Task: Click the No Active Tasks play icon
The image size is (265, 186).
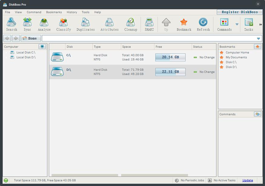Action: 209,180
